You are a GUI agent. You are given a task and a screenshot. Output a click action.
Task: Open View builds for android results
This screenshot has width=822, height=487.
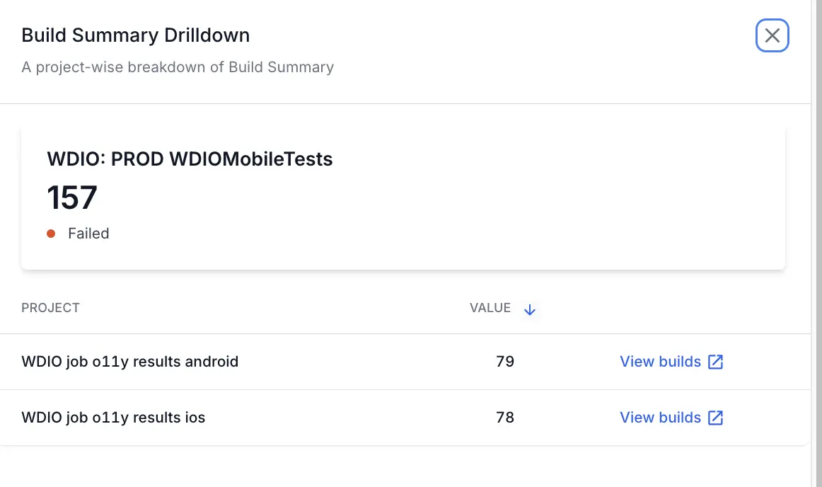[x=660, y=362]
